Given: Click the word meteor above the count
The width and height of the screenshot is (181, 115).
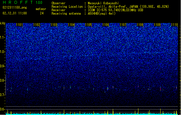Looking at the screenshot, I should (41, 9).
